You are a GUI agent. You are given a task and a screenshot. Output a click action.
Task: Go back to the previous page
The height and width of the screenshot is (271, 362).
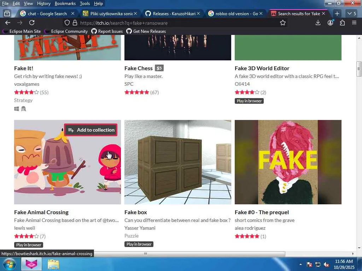(8, 23)
